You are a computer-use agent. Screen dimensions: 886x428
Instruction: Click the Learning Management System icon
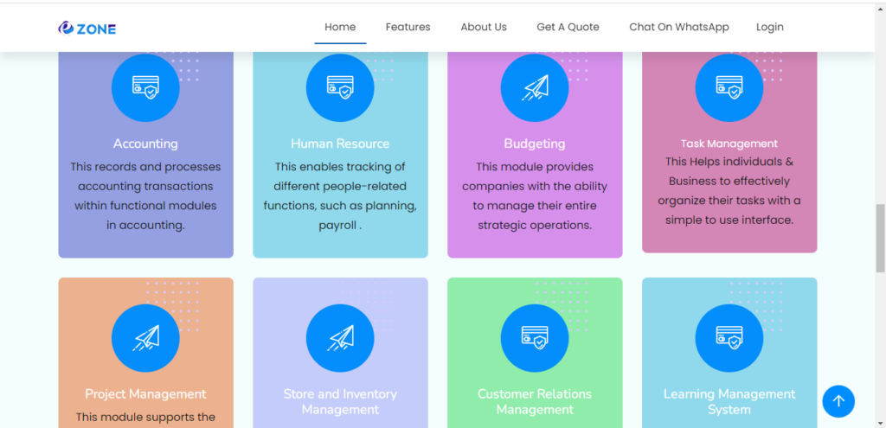(x=729, y=338)
